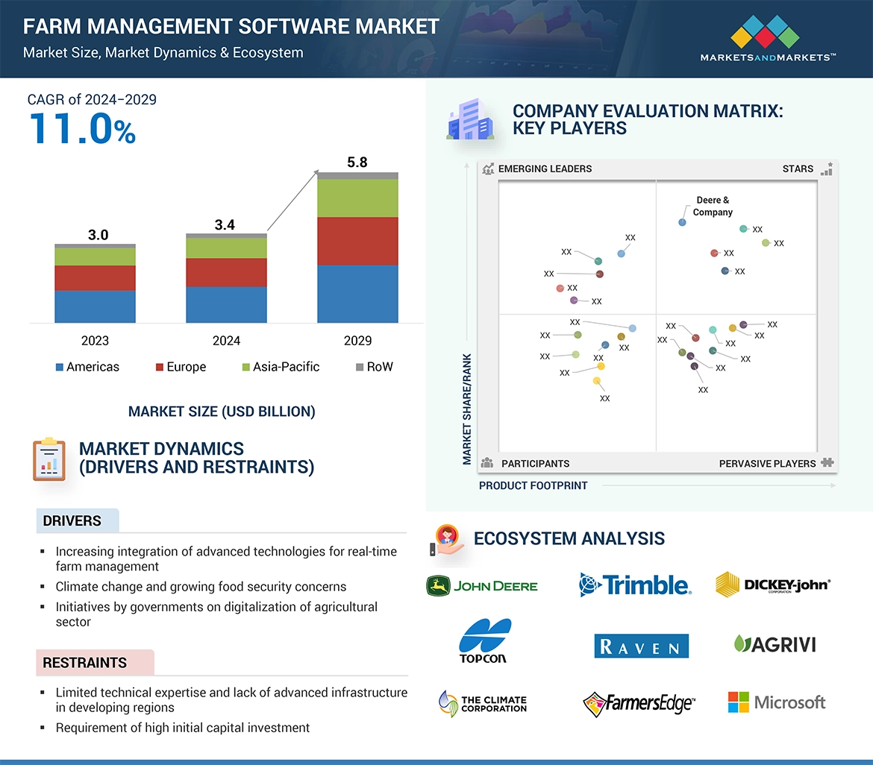
Task: Click the Microsoft logo
Action: [776, 702]
